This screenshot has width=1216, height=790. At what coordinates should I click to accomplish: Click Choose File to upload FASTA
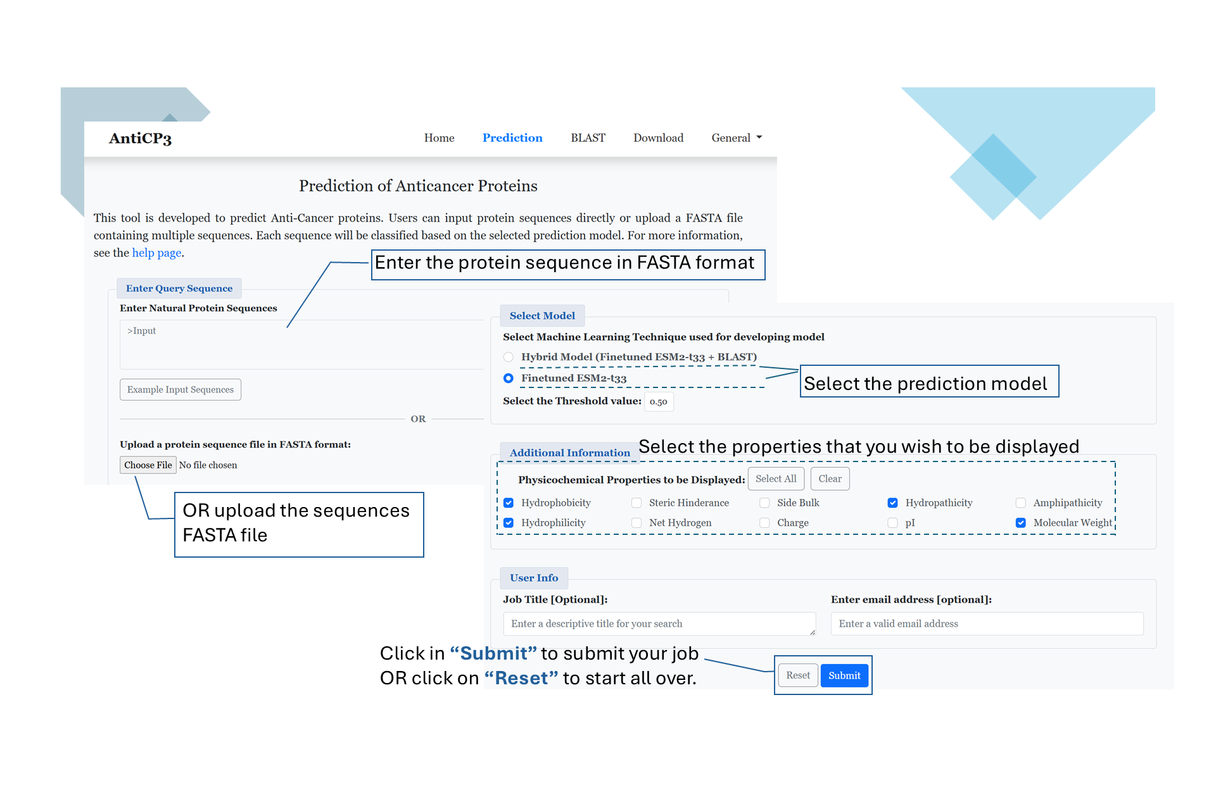coord(148,465)
